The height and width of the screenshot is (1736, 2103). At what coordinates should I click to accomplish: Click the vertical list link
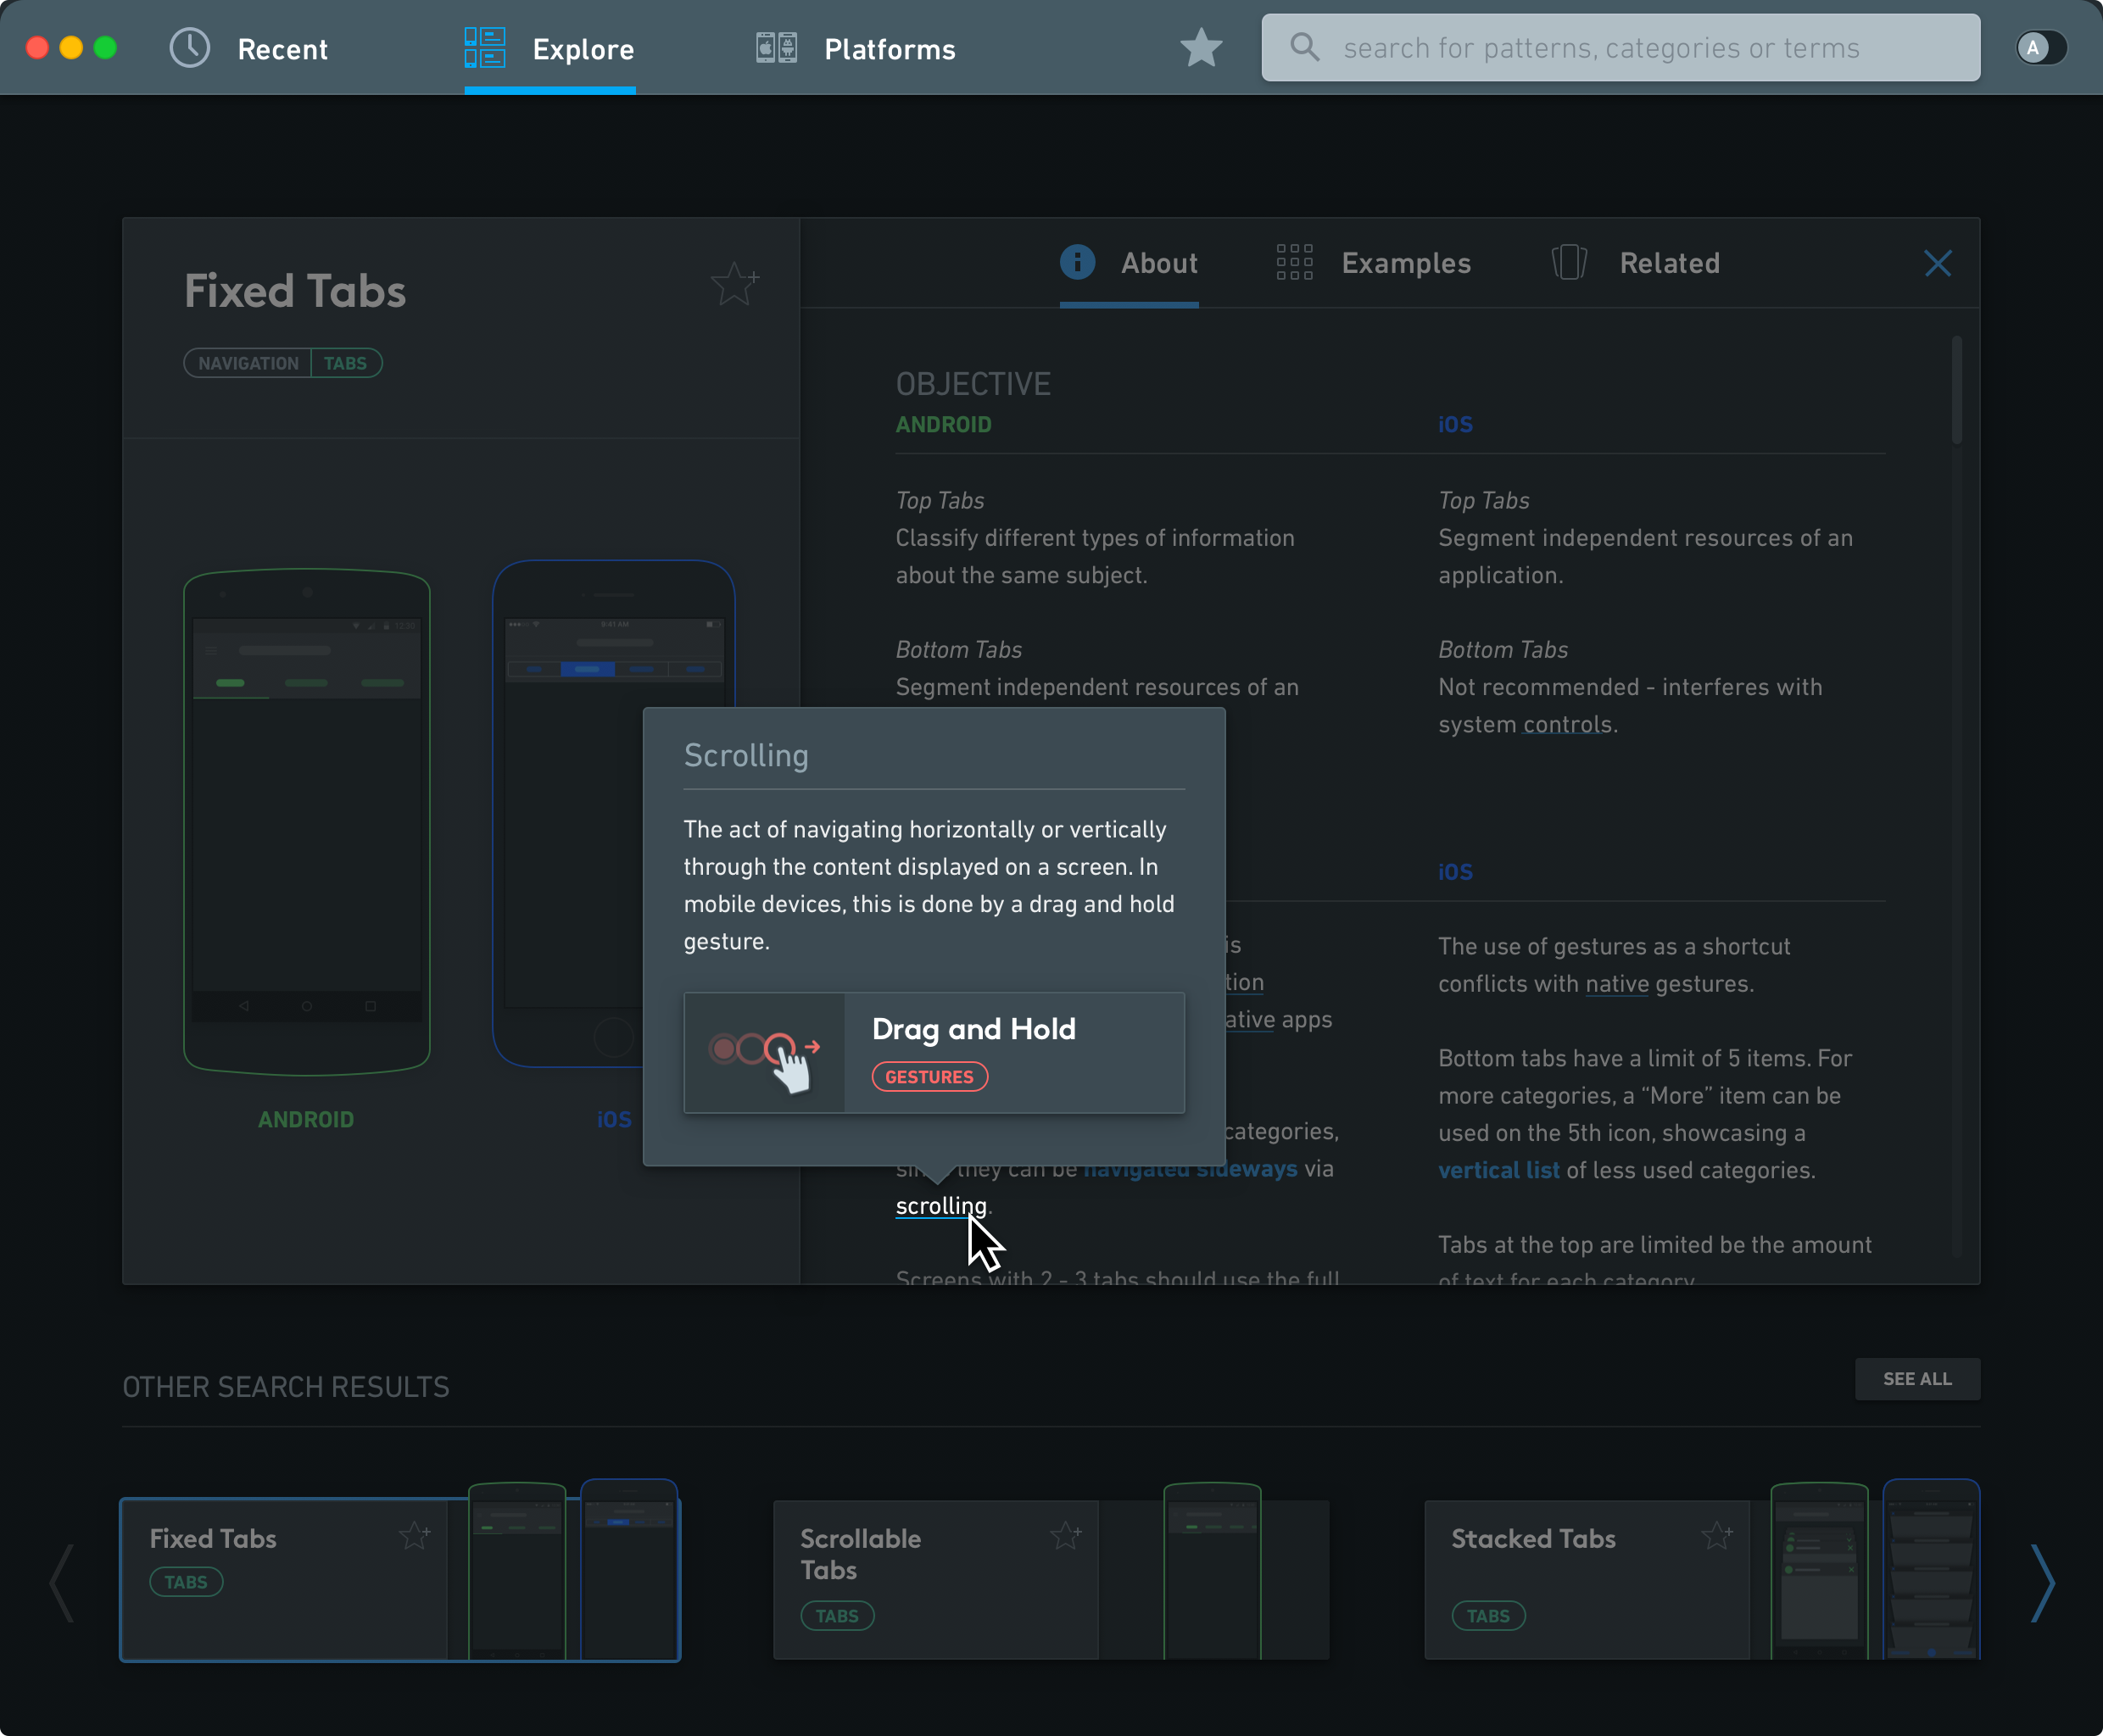pos(1498,1170)
